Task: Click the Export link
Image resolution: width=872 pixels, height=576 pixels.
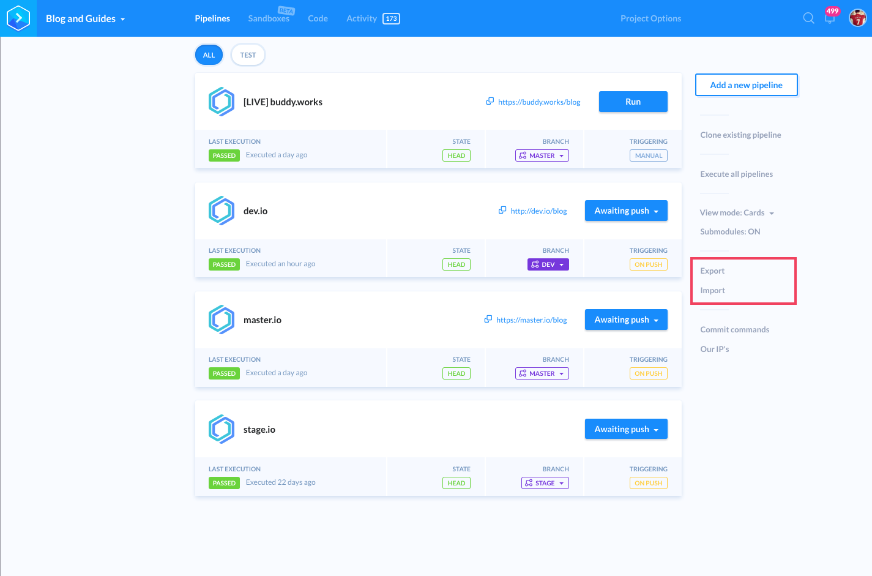Action: [712, 271]
